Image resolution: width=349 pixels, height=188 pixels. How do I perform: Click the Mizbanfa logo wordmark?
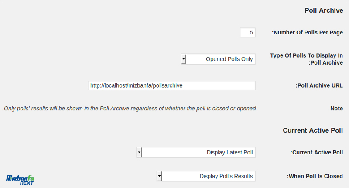(x=20, y=178)
